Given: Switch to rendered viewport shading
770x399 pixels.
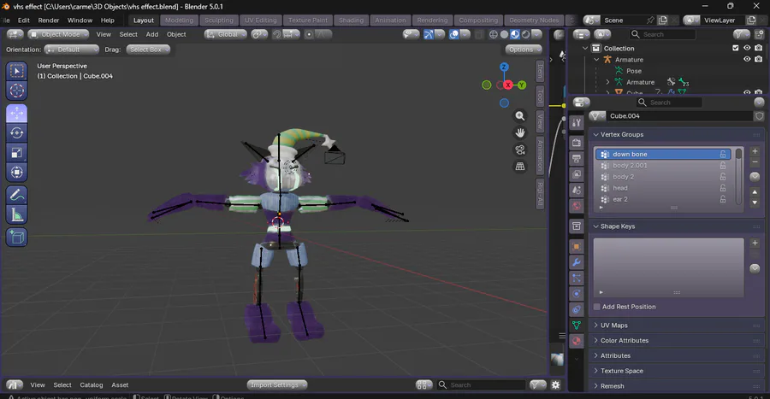Looking at the screenshot, I should [x=526, y=34].
